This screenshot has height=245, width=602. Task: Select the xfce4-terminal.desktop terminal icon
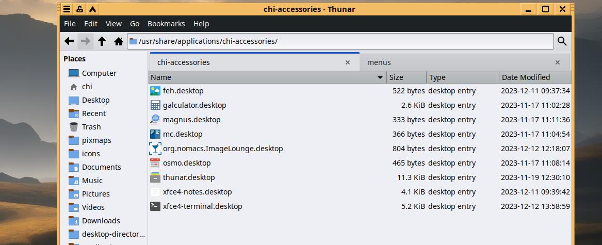155,206
